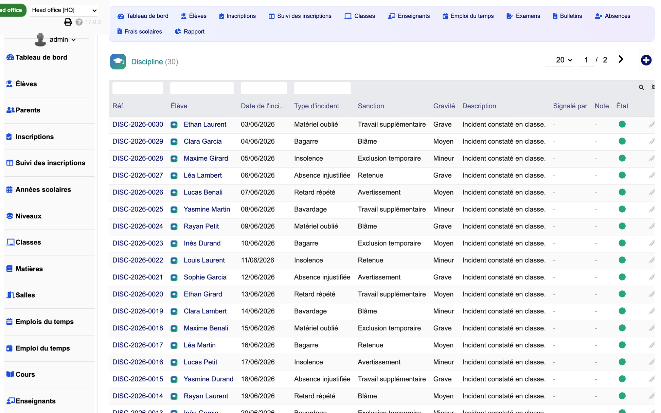Image resolution: width=661 pixels, height=413 pixels.
Task: Edit DISC-2026-0030 with its pencil icon
Action: 651,125
